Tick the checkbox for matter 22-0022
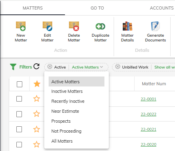175x151 pixels. pyautogui.click(x=19, y=114)
